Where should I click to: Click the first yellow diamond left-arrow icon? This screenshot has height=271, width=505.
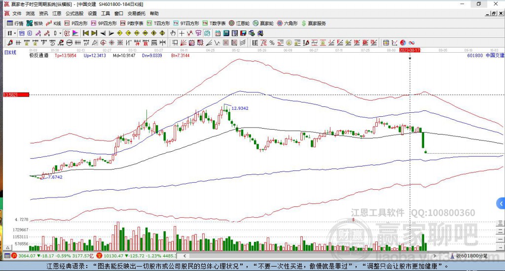[x=120, y=33]
